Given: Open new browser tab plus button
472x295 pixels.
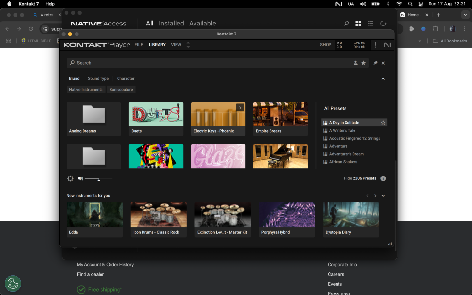Looking at the screenshot, I should 438,15.
